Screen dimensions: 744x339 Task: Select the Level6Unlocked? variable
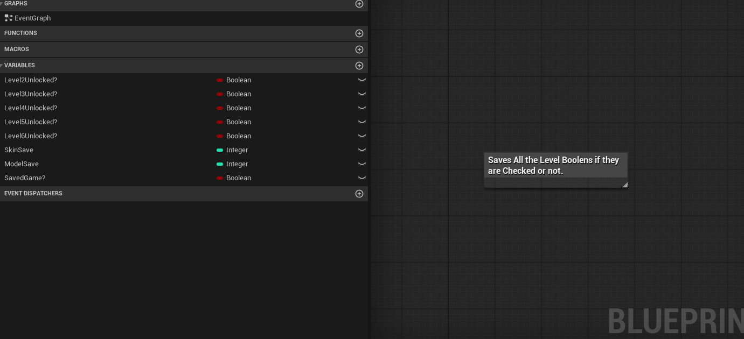(x=31, y=136)
